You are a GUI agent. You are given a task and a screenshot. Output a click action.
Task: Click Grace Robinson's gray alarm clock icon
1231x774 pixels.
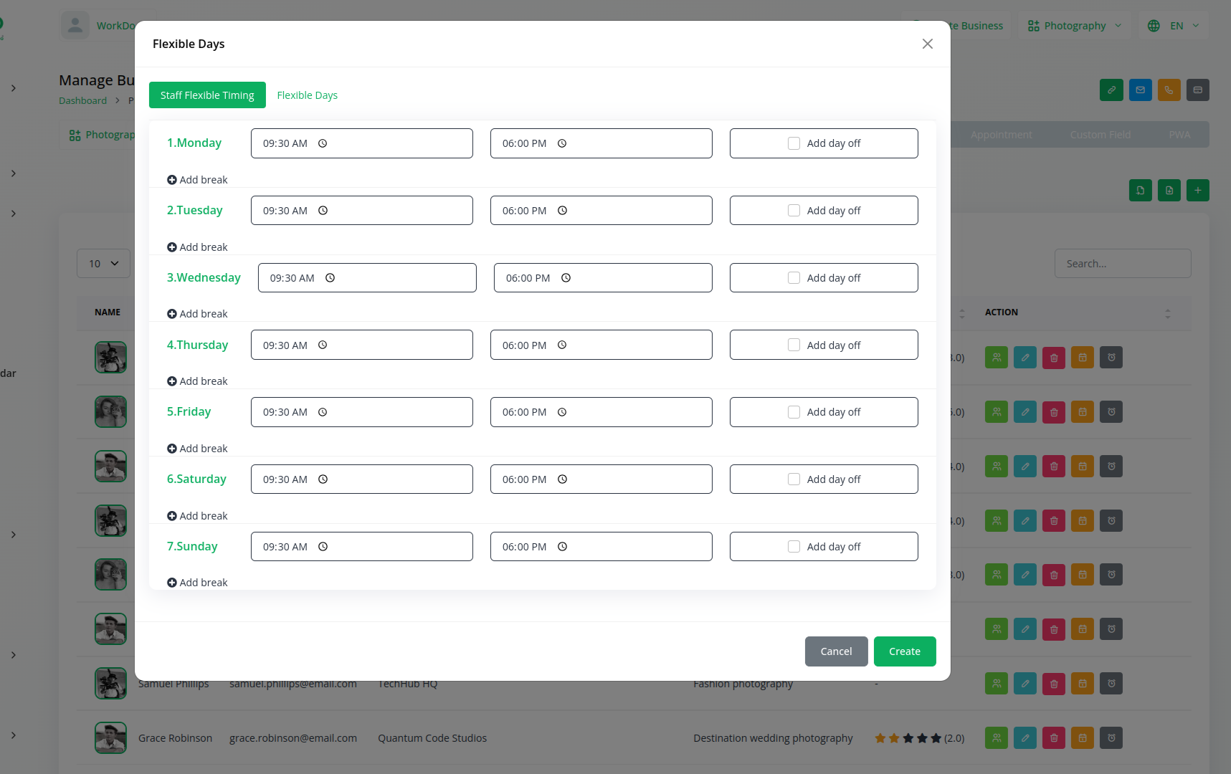coord(1111,737)
